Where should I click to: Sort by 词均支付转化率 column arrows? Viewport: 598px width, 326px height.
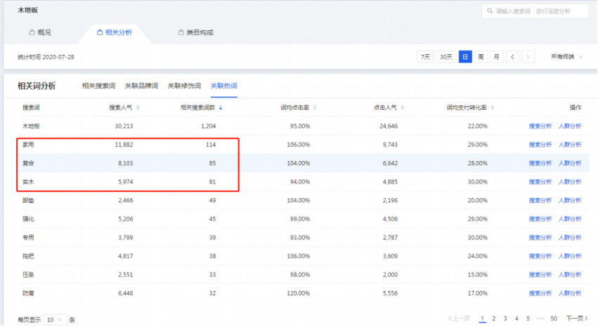point(493,107)
